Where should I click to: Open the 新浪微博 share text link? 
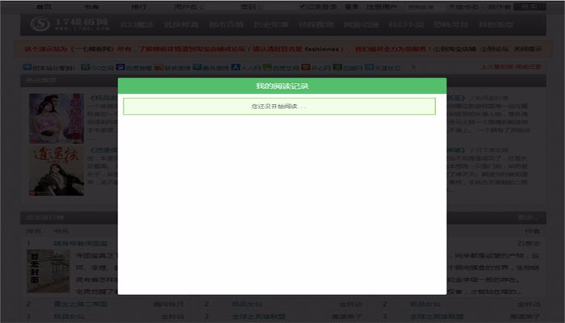tap(178, 68)
